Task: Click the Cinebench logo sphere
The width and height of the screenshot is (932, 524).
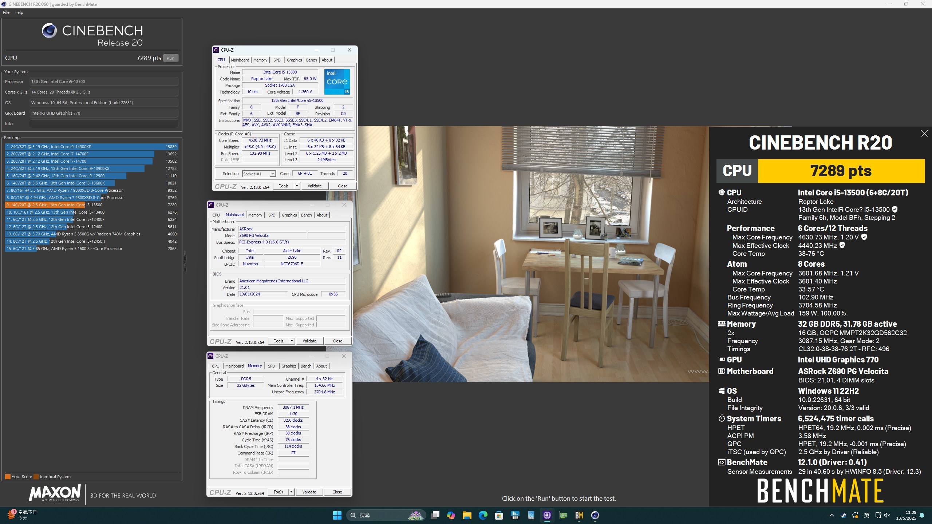Action: (x=49, y=31)
